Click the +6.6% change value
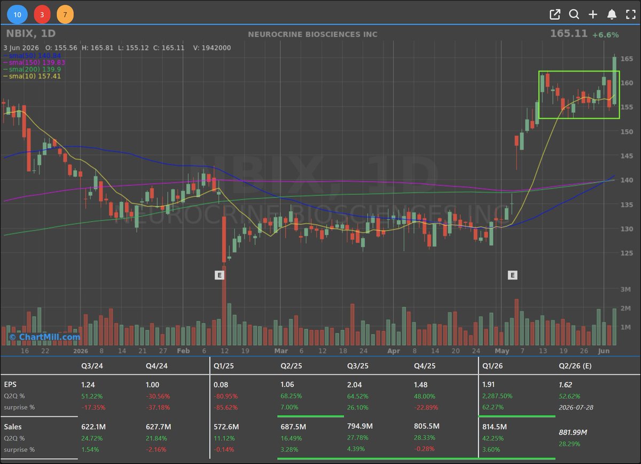This screenshot has height=464, width=641. (x=605, y=34)
